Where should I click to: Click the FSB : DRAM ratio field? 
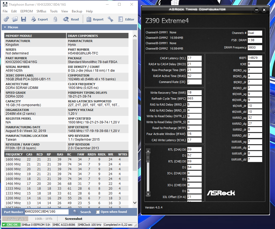pos(255,40)
